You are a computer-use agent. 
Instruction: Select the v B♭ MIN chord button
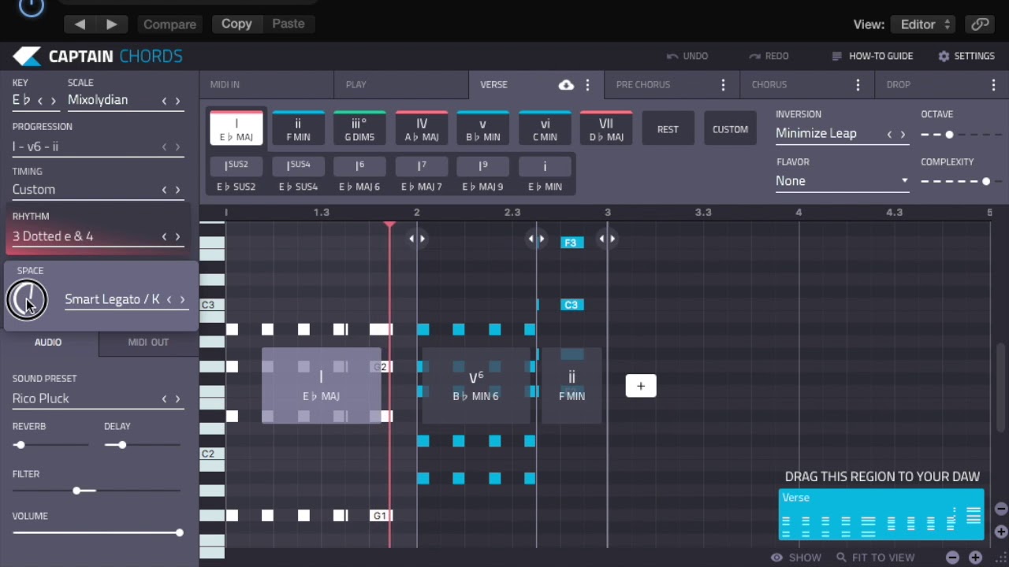(482, 128)
